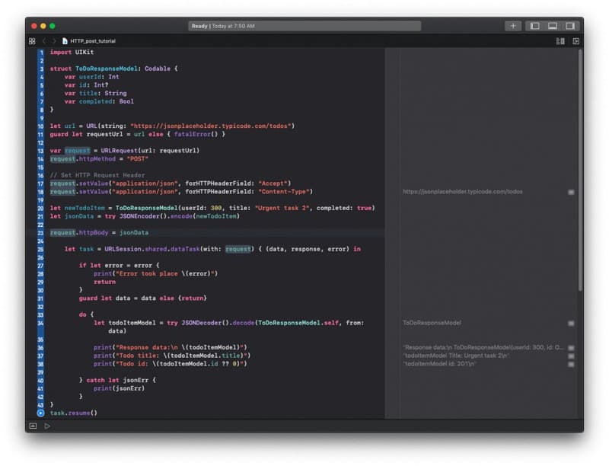This screenshot has width=609, height=466.
Task: Toggle the Debug area toolbar icon
Action: point(553,26)
